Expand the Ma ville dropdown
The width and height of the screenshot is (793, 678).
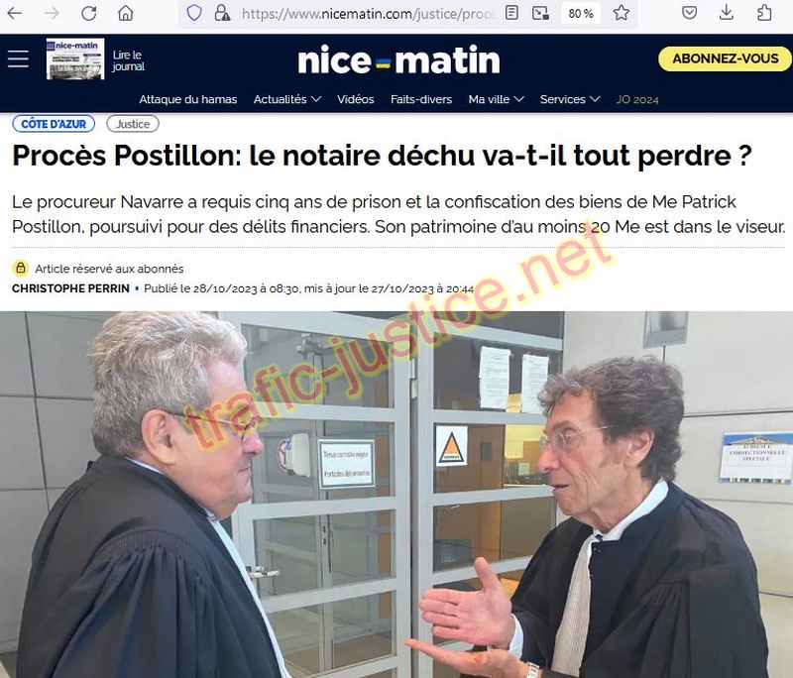click(496, 99)
